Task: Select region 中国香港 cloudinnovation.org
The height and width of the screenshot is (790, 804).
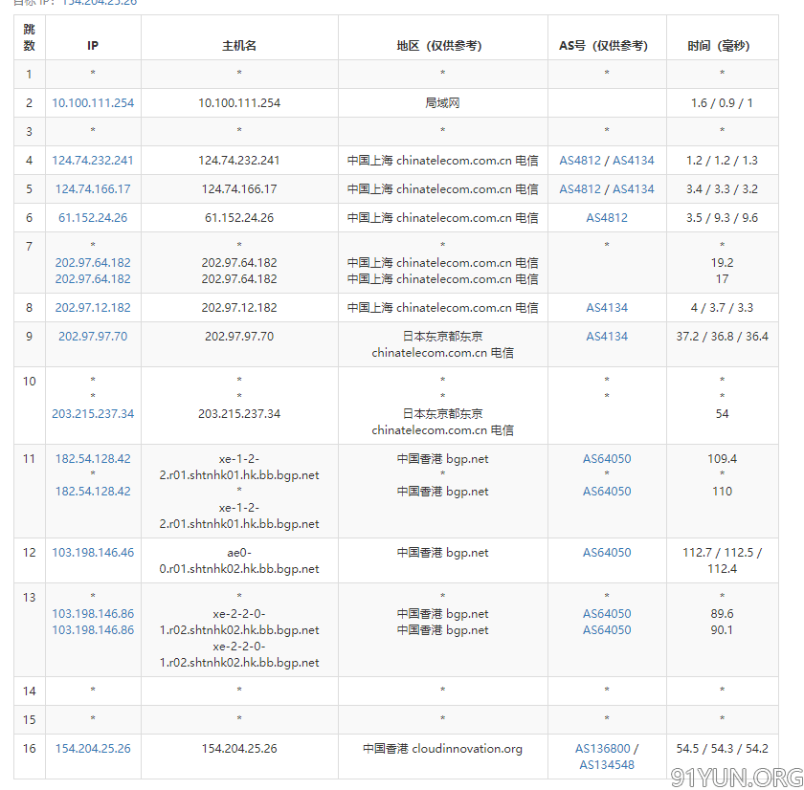Action: (x=442, y=749)
